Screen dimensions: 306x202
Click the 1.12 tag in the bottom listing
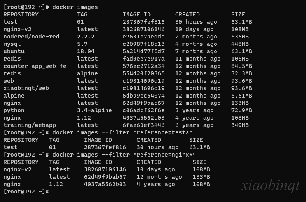pos(56,184)
